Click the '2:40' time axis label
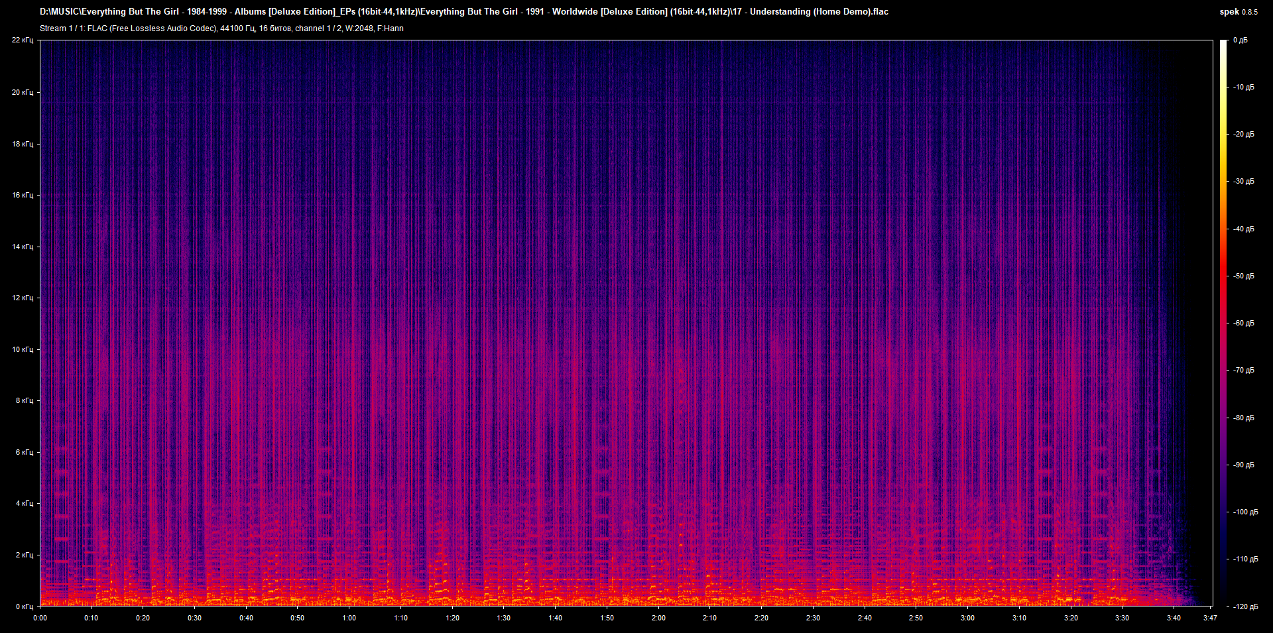This screenshot has width=1273, height=633. tap(865, 618)
